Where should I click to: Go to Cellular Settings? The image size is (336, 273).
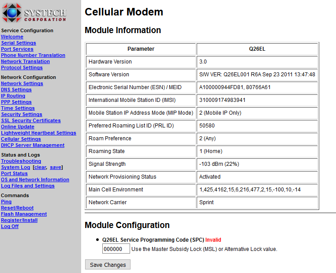(x=21, y=139)
